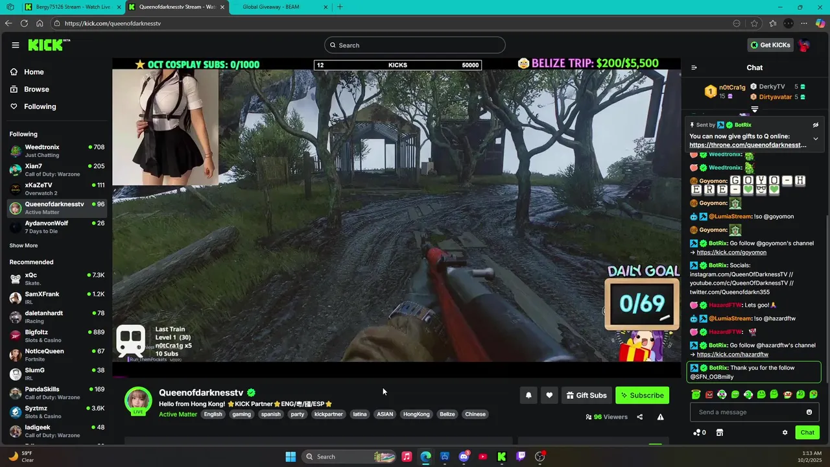
Task: Click the Gift Subs button
Action: (x=586, y=395)
